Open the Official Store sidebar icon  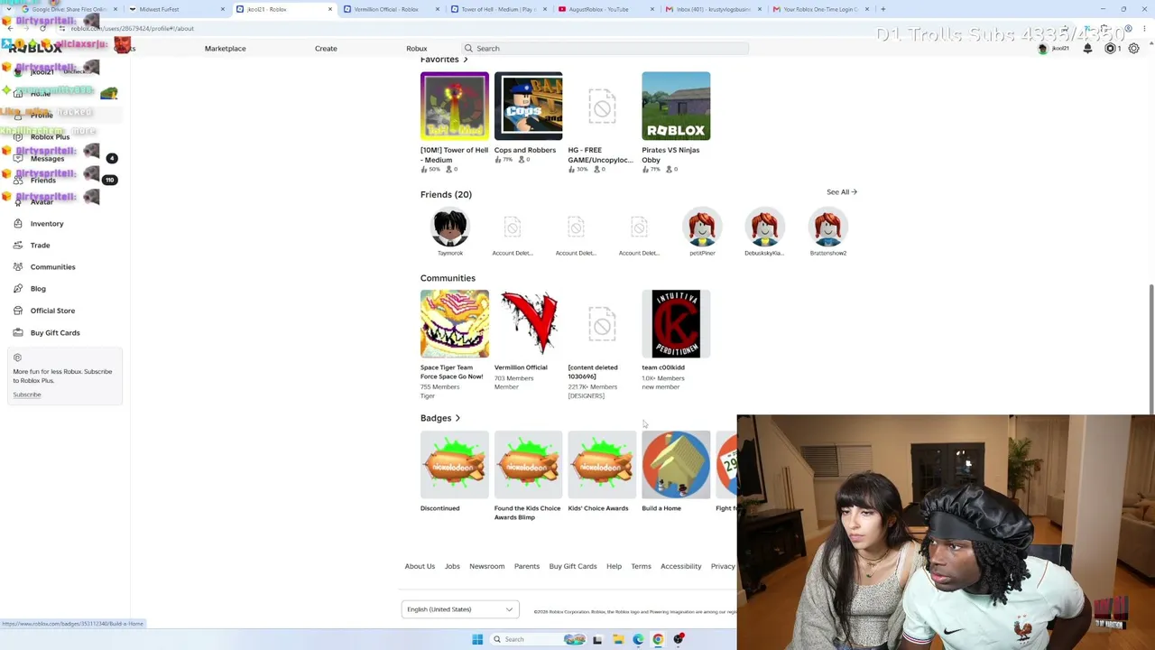coord(18,311)
